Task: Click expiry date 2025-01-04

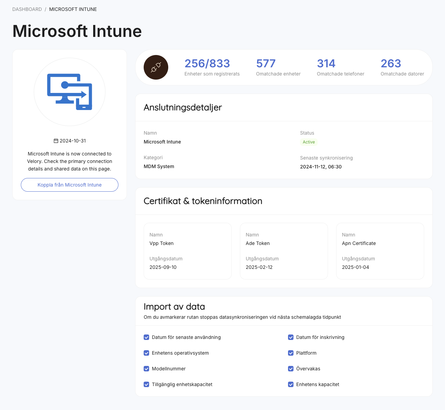Action: (x=356, y=267)
